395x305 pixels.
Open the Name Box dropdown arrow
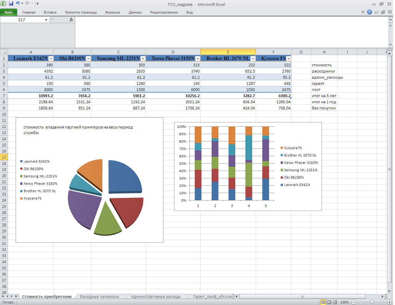pos(46,20)
